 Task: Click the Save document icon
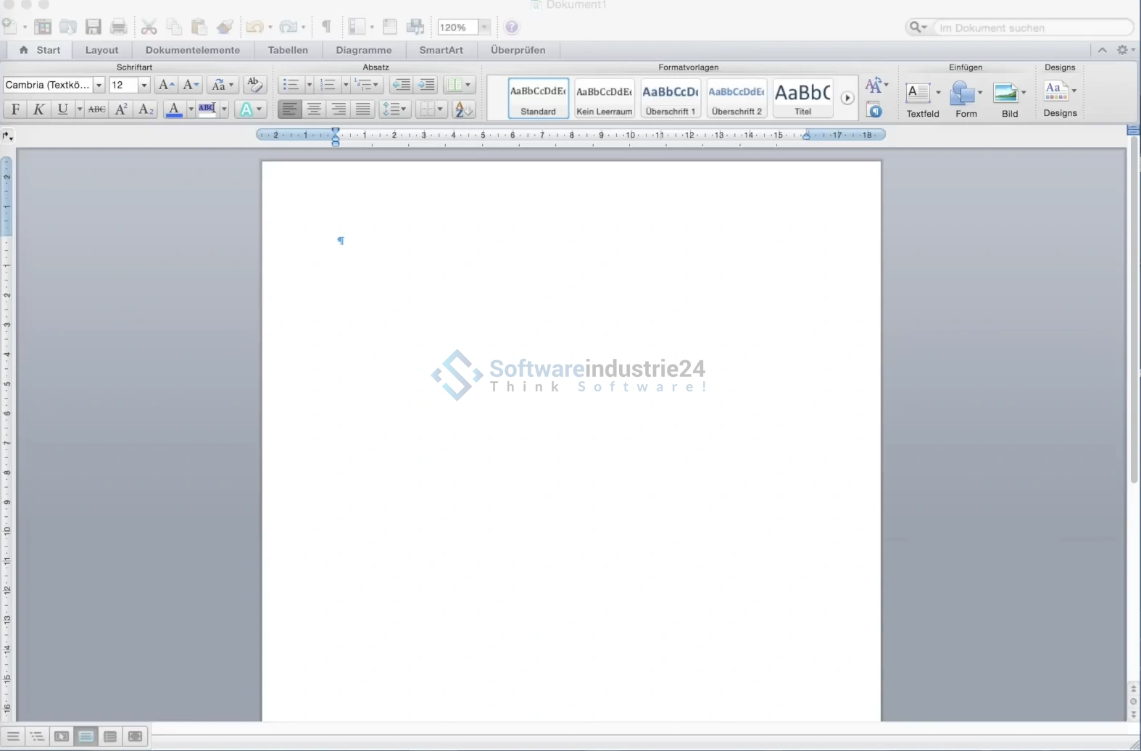[94, 28]
